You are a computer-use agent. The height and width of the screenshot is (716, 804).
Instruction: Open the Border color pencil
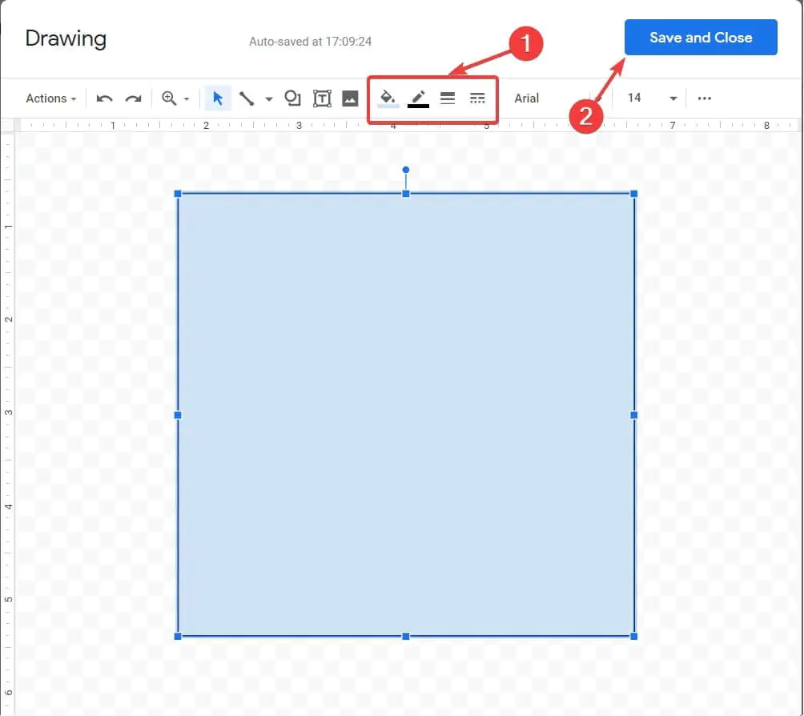click(x=418, y=98)
